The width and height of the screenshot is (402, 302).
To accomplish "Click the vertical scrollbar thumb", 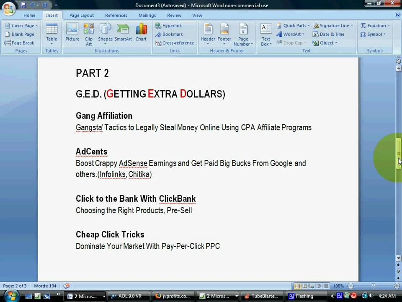I will click(x=398, y=154).
